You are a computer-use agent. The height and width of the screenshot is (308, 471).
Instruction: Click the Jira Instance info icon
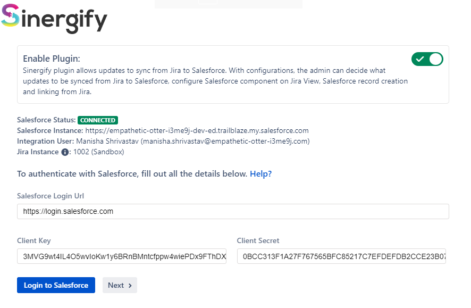(65, 152)
